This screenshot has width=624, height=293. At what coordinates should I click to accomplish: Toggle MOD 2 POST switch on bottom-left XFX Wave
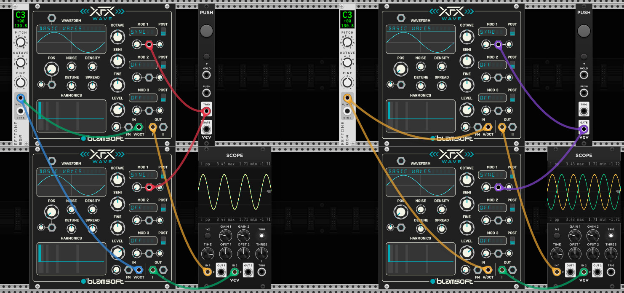click(163, 207)
